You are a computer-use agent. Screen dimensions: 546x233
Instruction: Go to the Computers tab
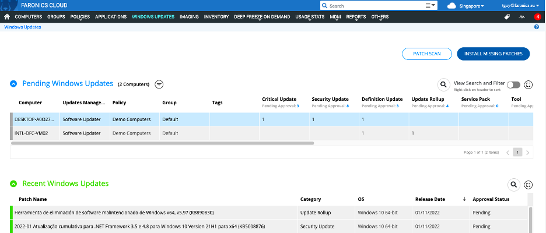coord(28,17)
